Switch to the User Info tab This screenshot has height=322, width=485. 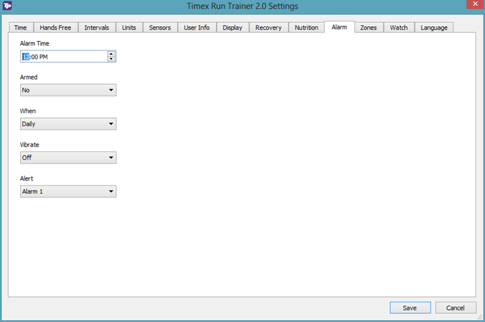pyautogui.click(x=197, y=28)
